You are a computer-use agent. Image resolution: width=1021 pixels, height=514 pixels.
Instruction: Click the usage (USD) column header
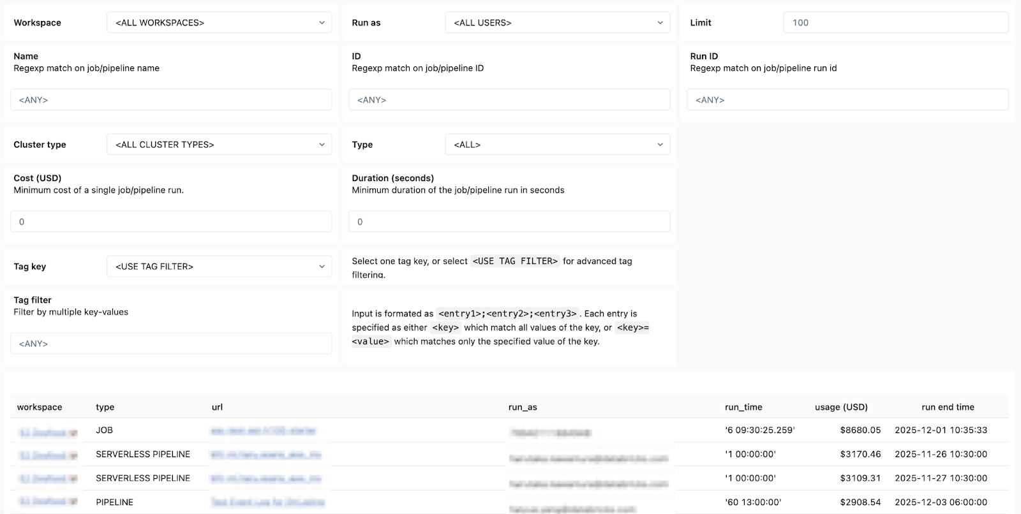tap(841, 408)
